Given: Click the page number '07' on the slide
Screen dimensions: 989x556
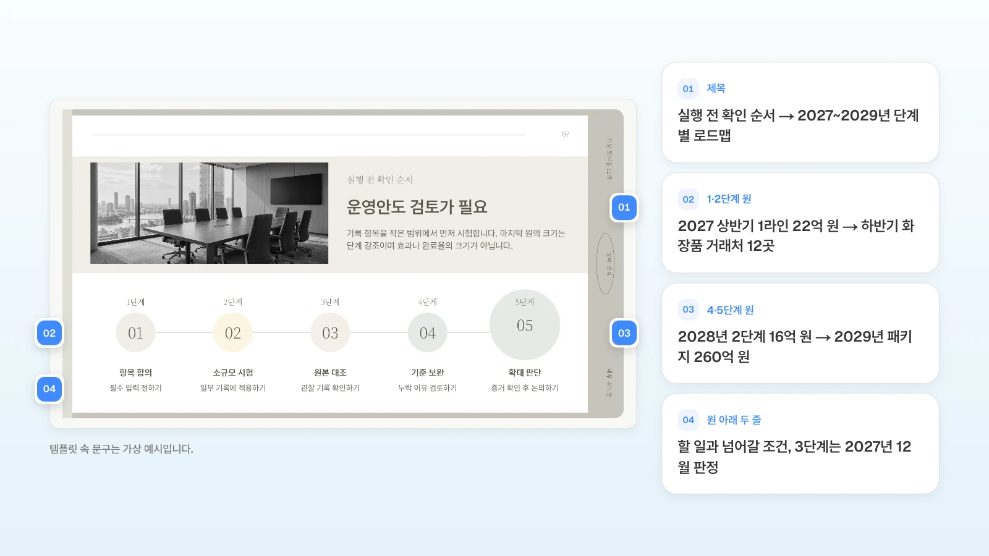Looking at the screenshot, I should tap(566, 134).
